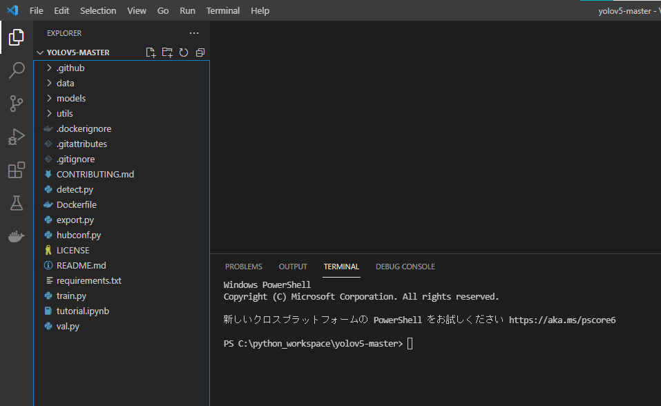Open the Testing beaker panel

tap(16, 203)
